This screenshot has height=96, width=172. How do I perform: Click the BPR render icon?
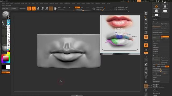(146, 13)
